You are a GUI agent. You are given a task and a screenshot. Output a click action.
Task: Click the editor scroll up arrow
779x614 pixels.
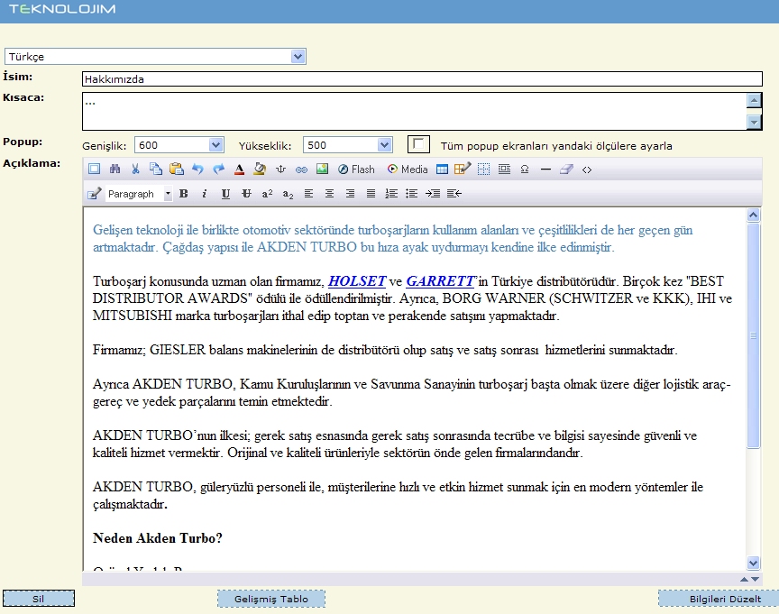click(x=753, y=215)
